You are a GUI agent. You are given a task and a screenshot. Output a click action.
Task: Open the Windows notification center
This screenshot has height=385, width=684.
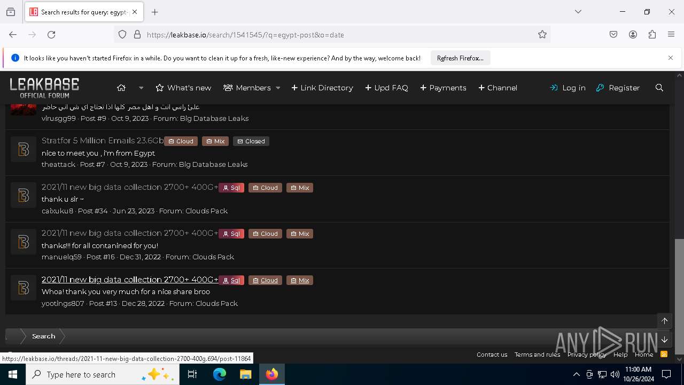(x=666, y=374)
